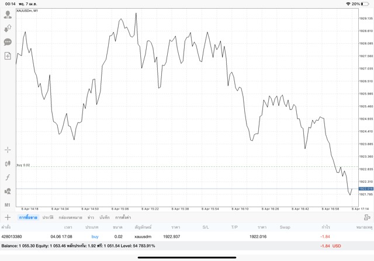Screen dimensions: 374x261
Task: Open the new order trade arrows icon
Action: pyautogui.click(x=8, y=29)
